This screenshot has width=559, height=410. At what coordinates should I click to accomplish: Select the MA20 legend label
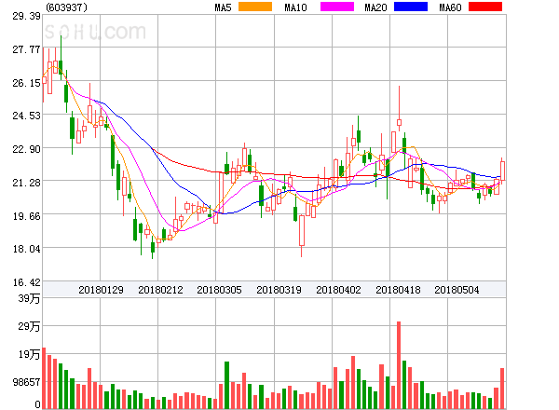375,7
